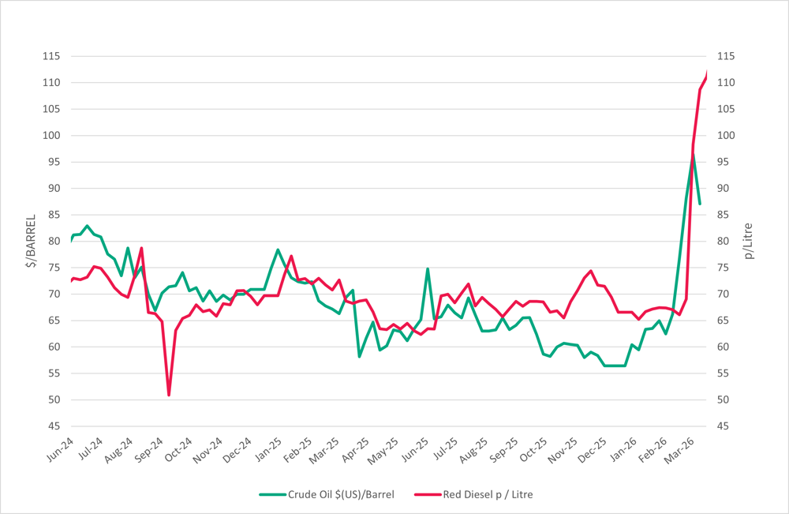Click the green Crude Oil legend line marker
Viewport: 789px width, 514px height.
click(272, 495)
